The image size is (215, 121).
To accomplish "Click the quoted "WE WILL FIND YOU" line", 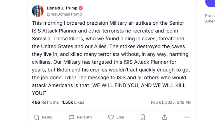I will point(151,85).
